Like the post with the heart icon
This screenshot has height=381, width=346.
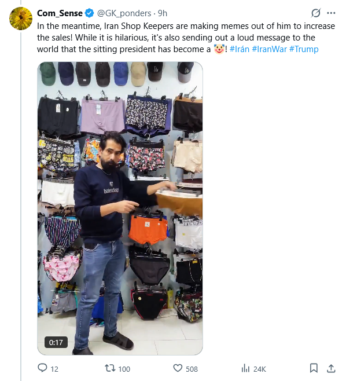178,368
